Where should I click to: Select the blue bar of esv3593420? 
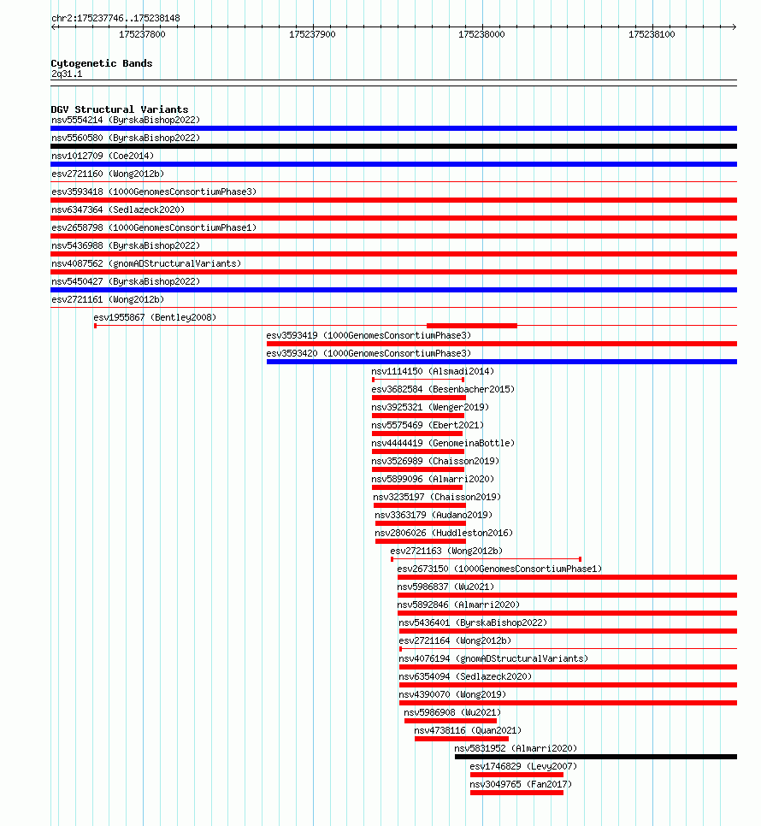coord(502,362)
